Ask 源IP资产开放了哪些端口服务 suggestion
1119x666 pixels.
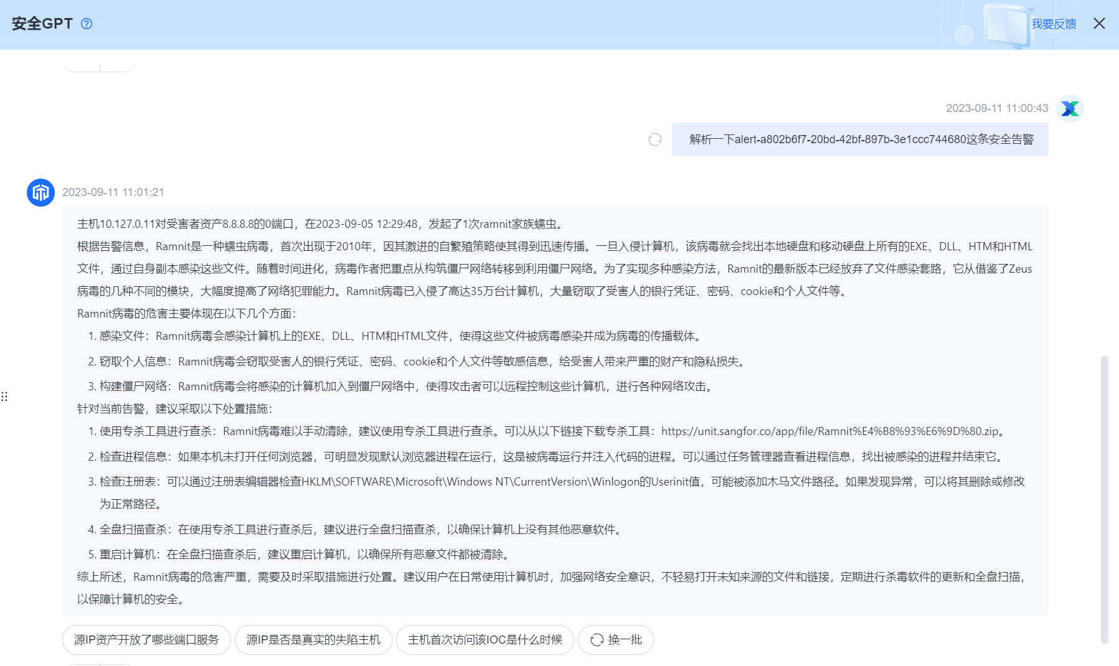(146, 639)
